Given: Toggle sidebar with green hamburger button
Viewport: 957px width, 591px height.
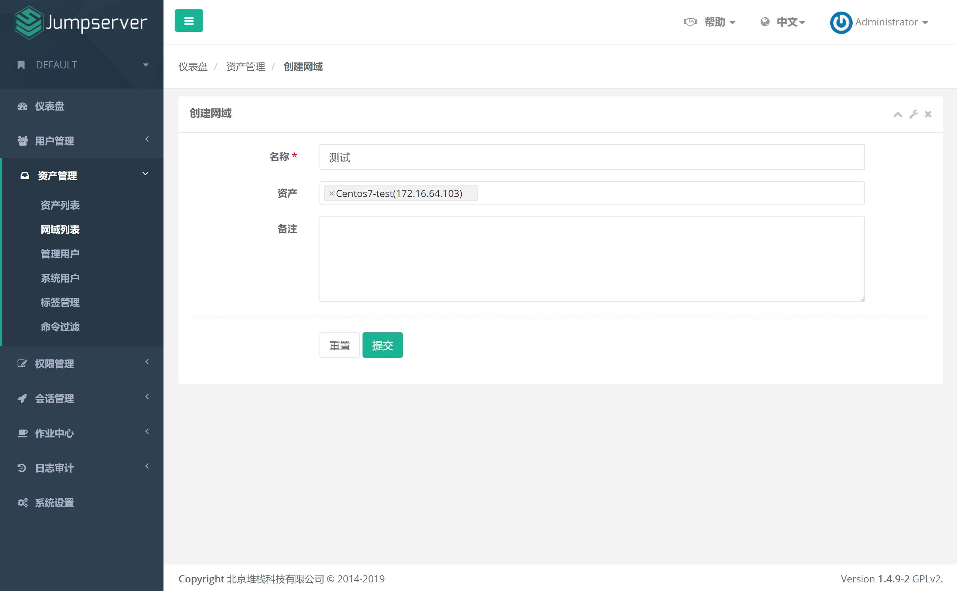Looking at the screenshot, I should click(x=189, y=21).
